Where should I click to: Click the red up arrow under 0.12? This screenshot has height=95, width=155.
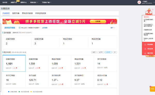[x=107, y=84]
